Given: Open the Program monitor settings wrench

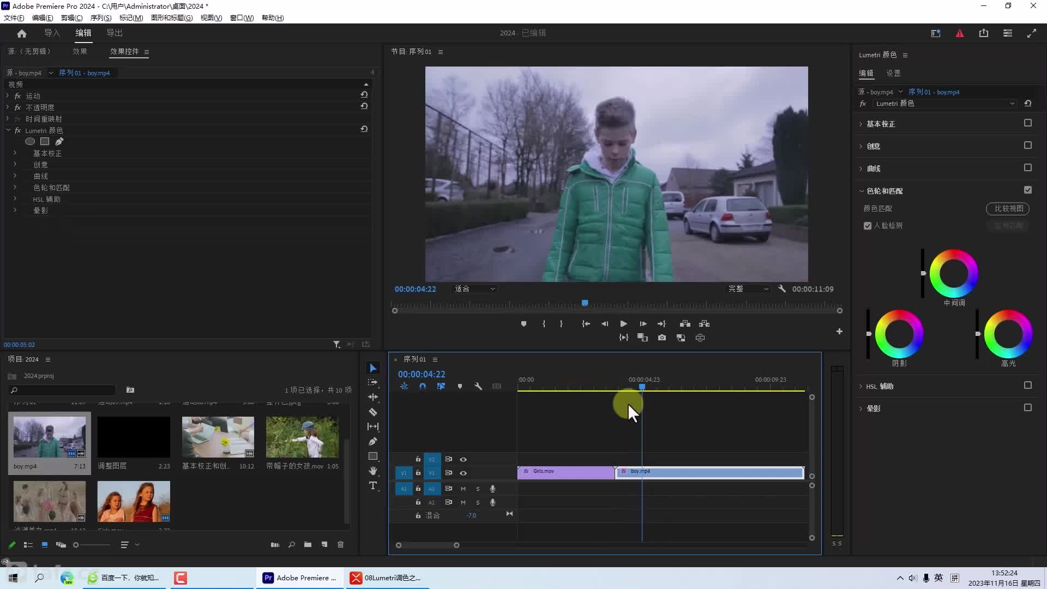Looking at the screenshot, I should (781, 289).
